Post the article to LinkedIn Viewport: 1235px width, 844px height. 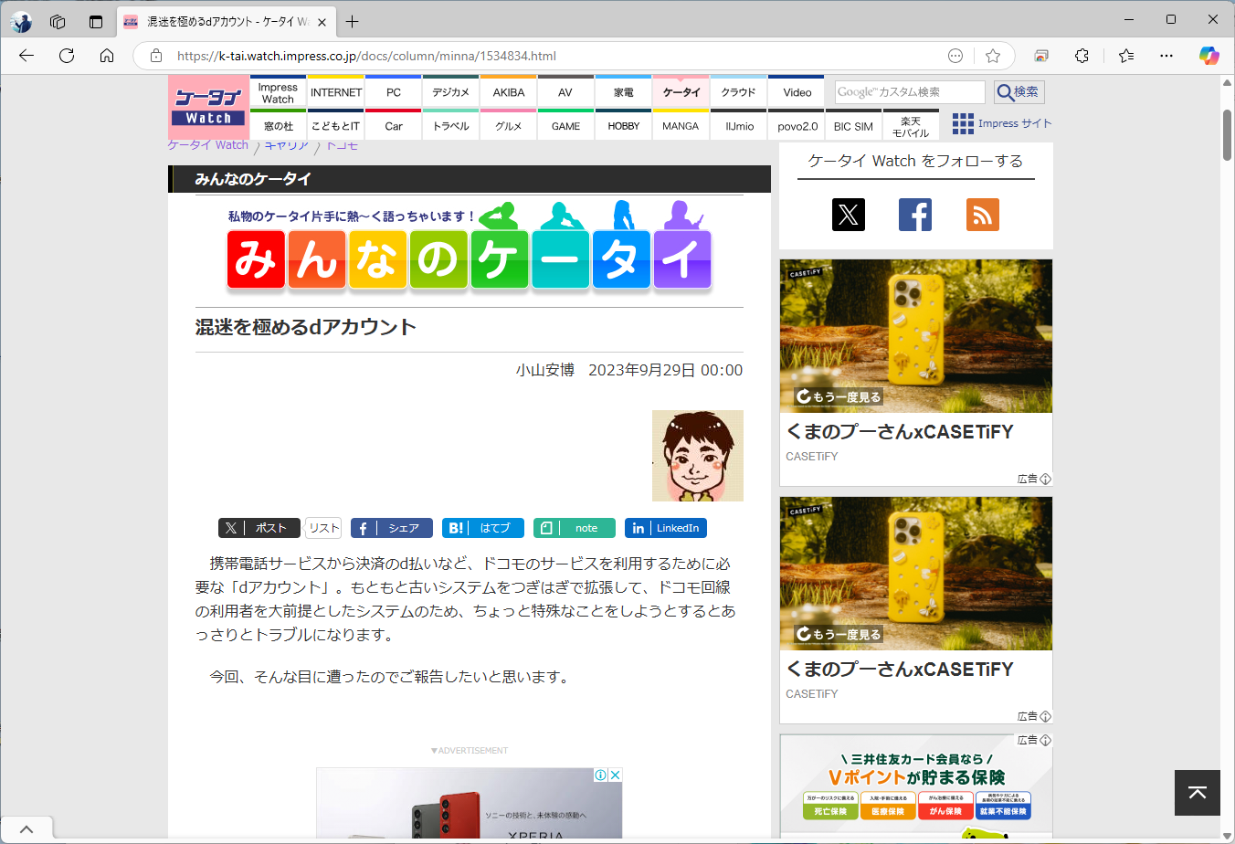tap(665, 528)
